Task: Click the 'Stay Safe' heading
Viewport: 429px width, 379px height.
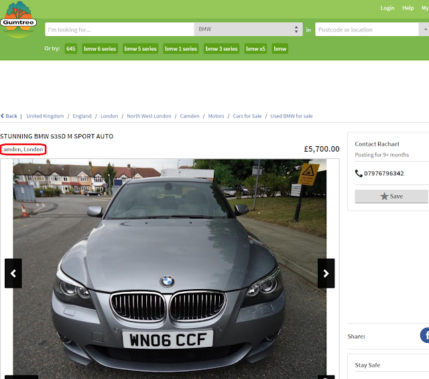Action: tap(367, 365)
